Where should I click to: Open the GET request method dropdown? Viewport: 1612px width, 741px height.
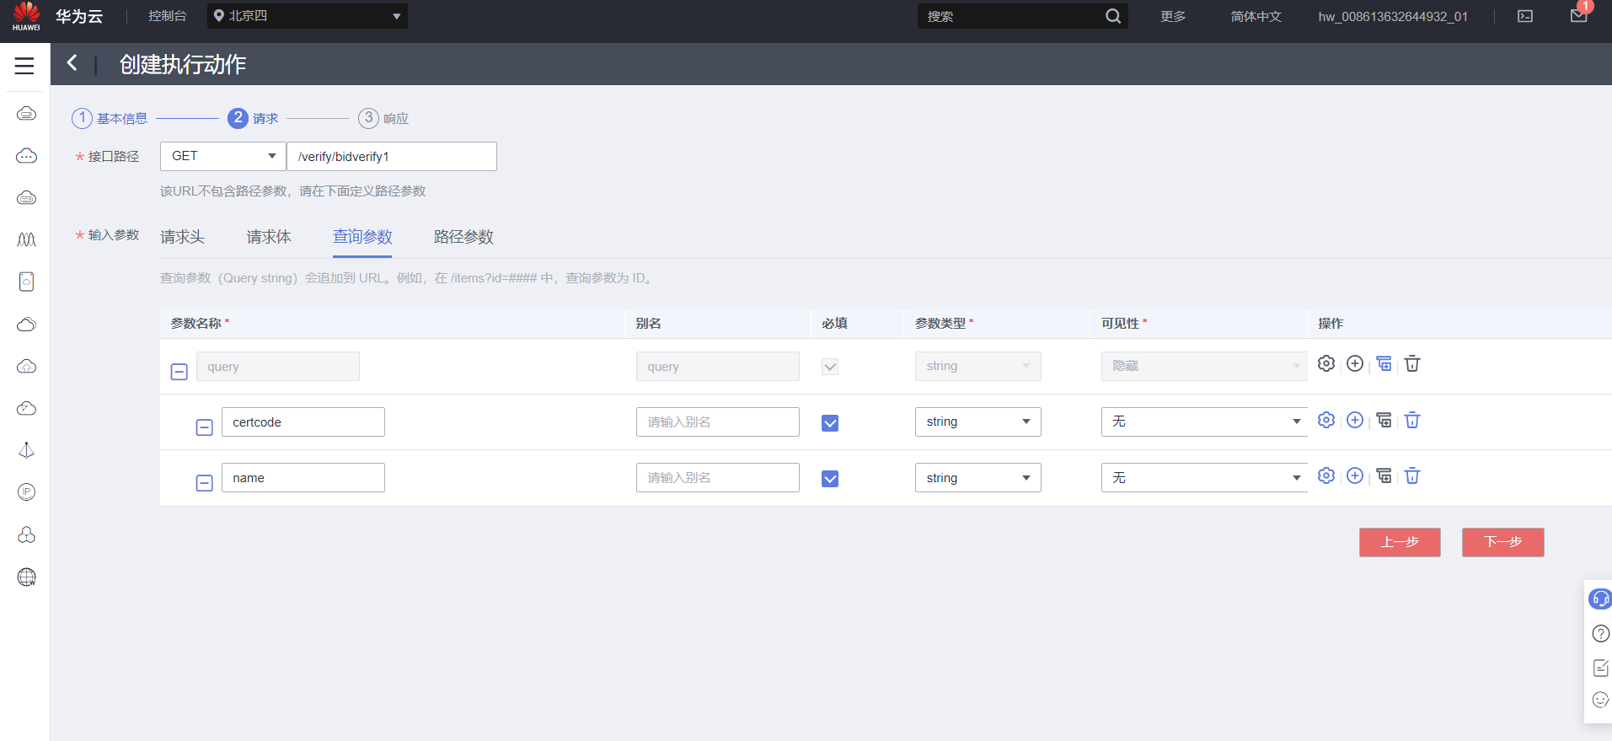point(223,156)
